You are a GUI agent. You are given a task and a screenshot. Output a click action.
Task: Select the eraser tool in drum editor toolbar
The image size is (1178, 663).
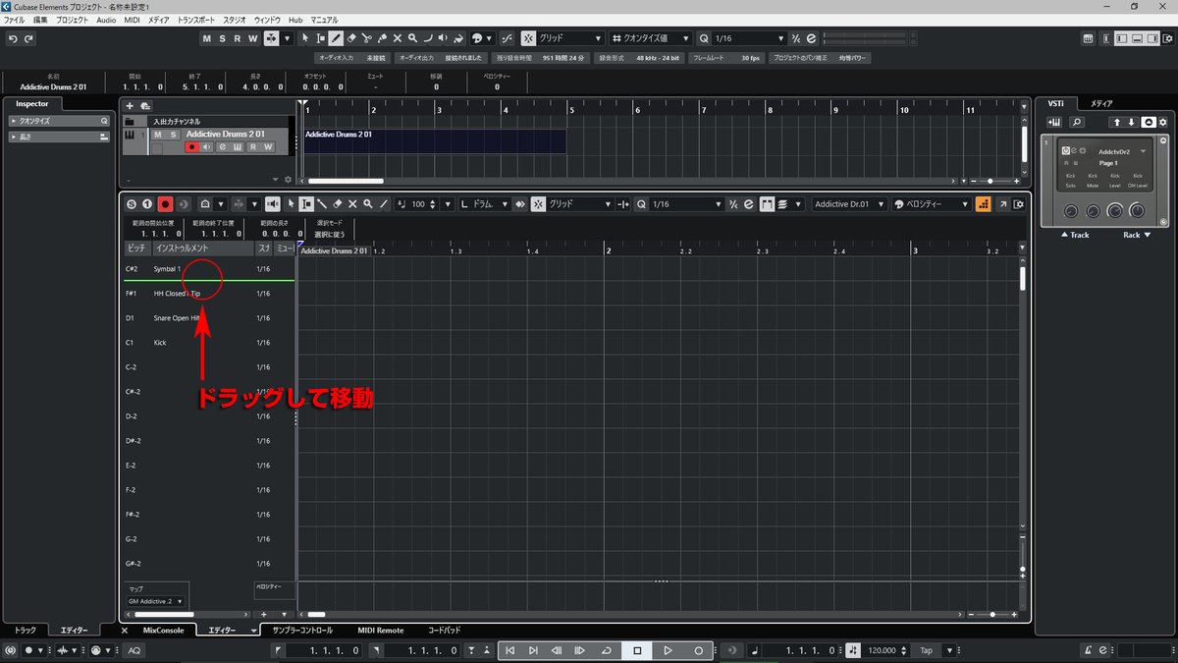(x=337, y=204)
